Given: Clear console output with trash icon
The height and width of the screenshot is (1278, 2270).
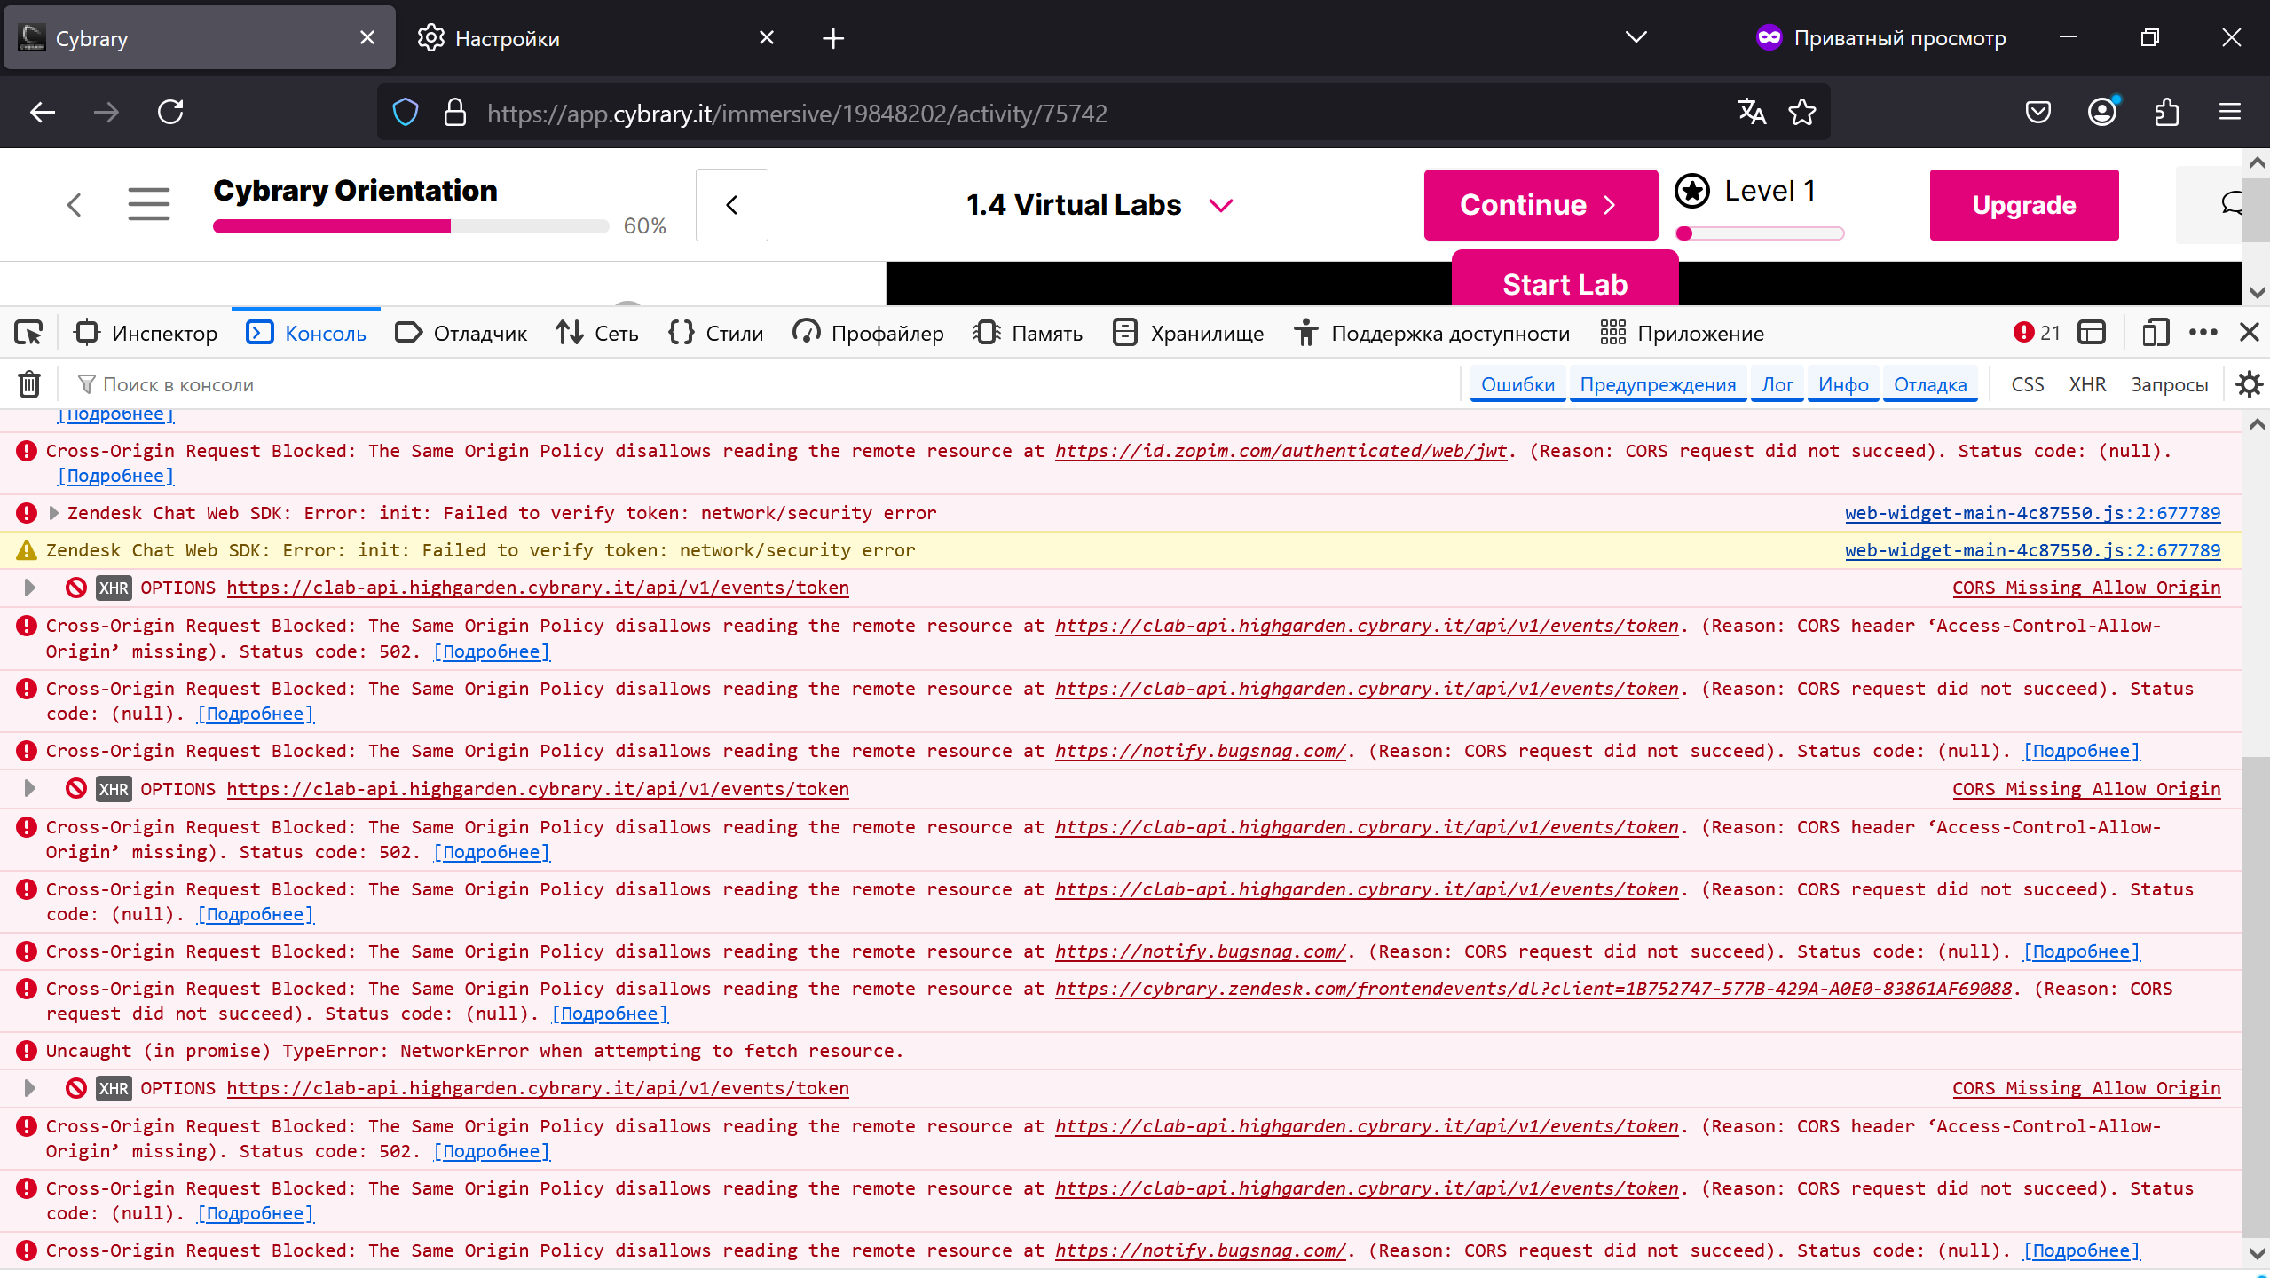Looking at the screenshot, I should pos(29,384).
